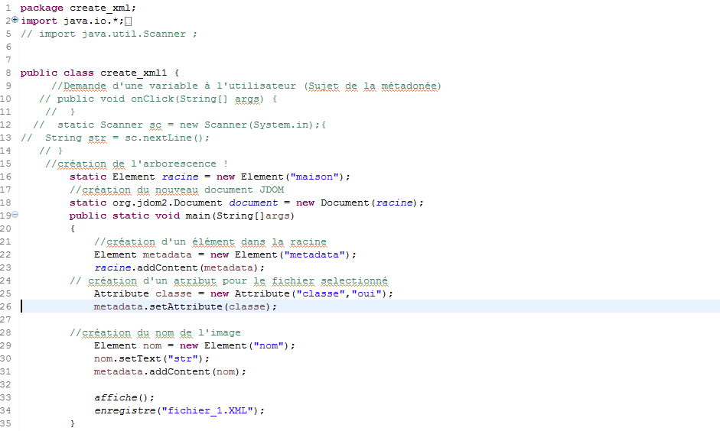
Task: Click line number 35 in the gutter
Action: point(5,423)
